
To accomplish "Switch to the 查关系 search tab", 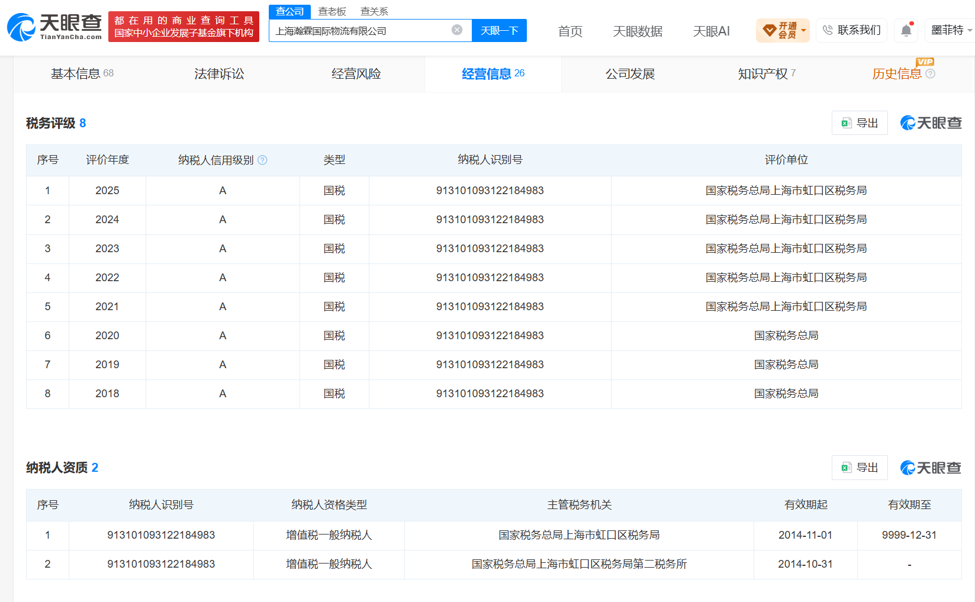I will (374, 11).
